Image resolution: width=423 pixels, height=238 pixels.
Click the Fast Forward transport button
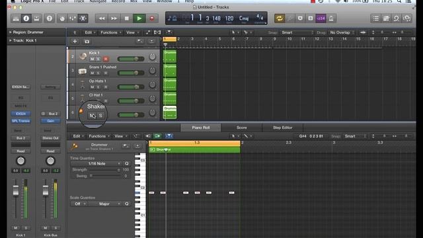tap(114, 19)
